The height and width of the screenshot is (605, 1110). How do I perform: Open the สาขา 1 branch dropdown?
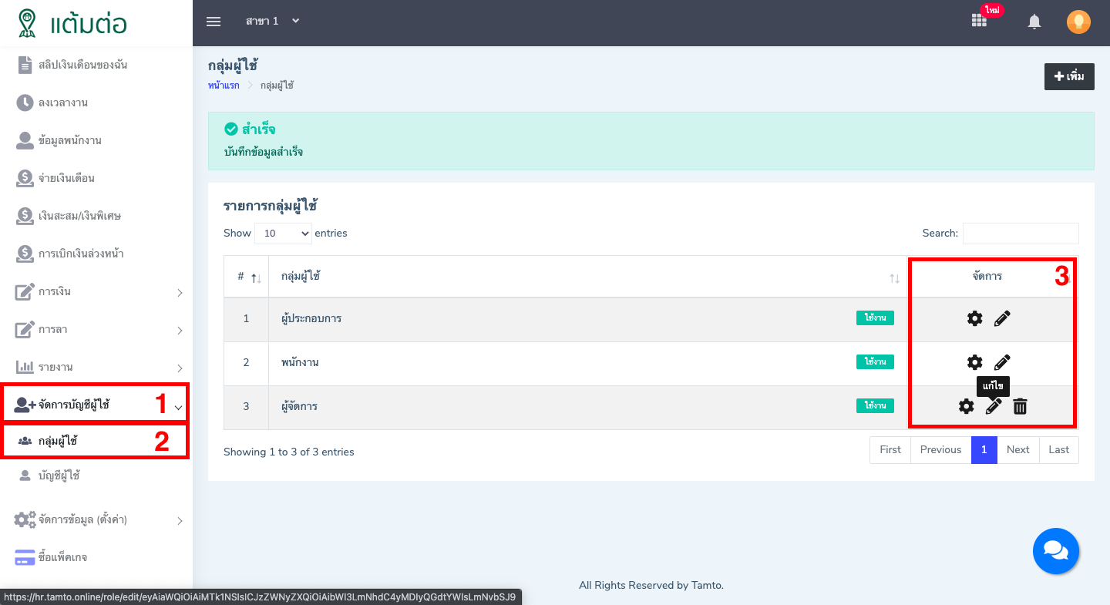point(272,21)
